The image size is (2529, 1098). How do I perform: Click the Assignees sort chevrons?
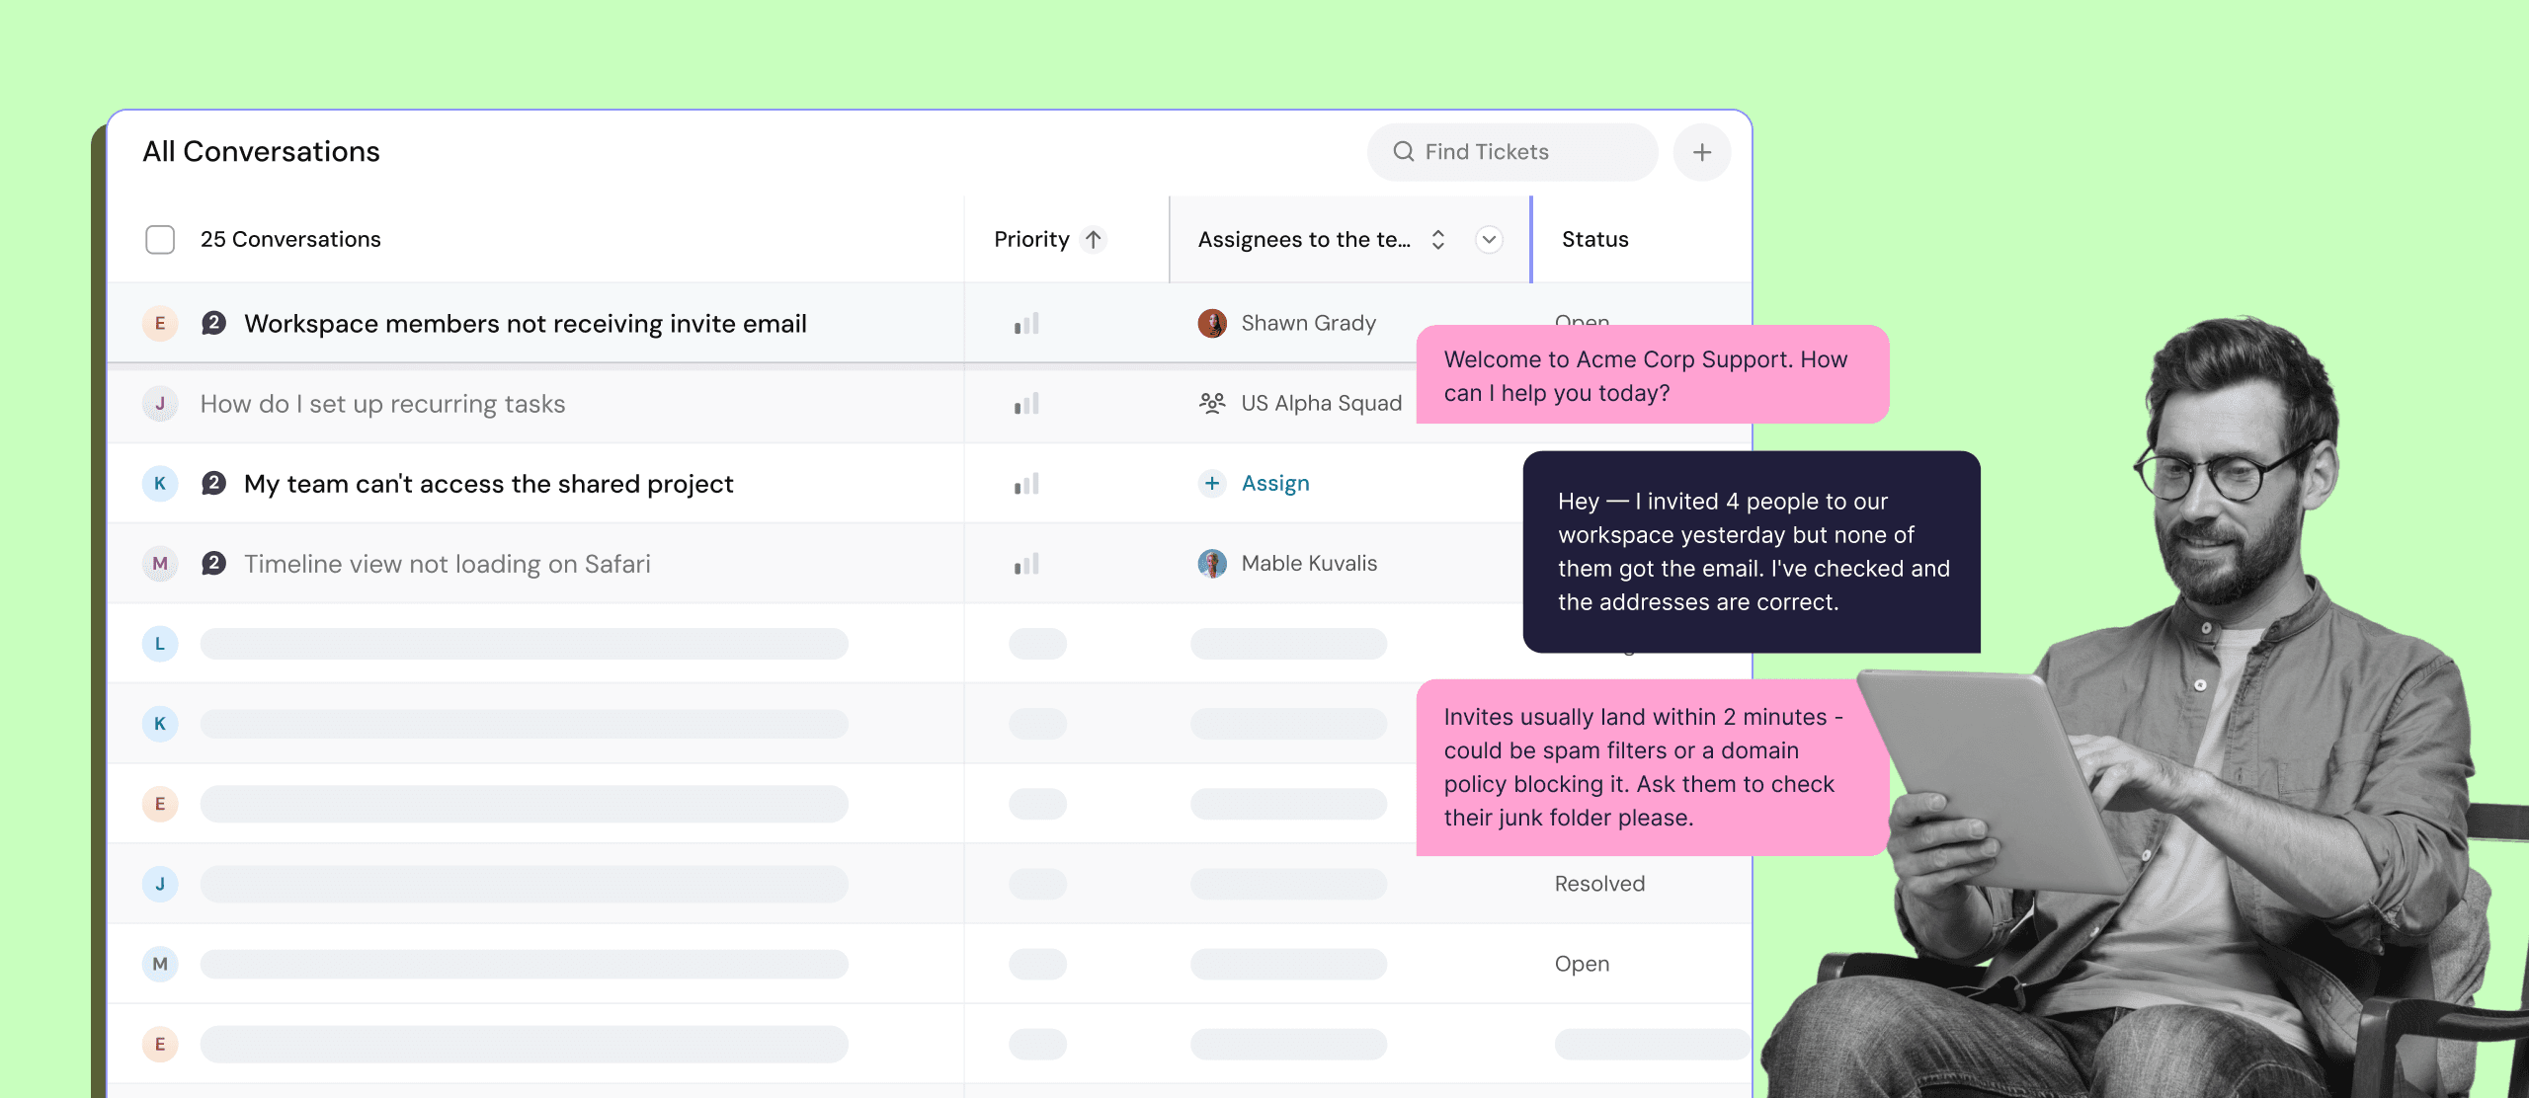point(1437,239)
